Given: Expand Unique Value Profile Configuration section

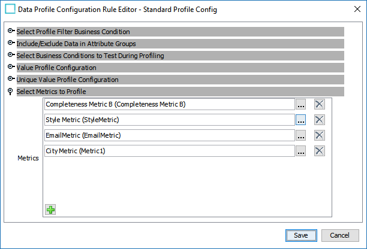Looking at the screenshot, I should pos(11,79).
